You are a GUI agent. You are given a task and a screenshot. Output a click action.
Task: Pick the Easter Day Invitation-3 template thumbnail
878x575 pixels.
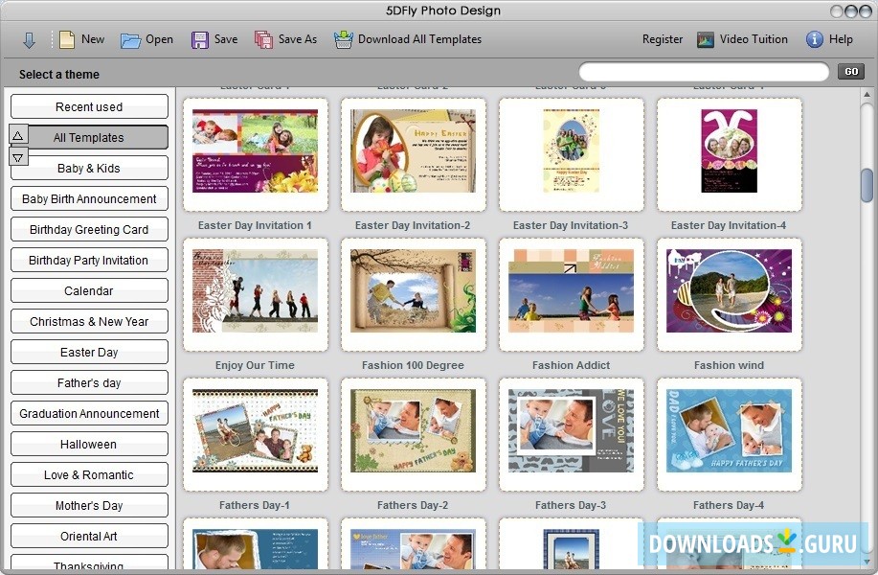tap(572, 154)
